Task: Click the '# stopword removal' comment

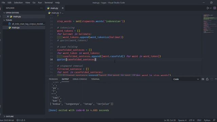Action: (70, 66)
